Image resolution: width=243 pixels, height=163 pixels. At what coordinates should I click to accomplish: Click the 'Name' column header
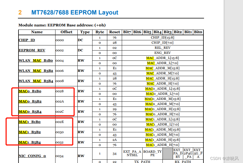(37, 32)
